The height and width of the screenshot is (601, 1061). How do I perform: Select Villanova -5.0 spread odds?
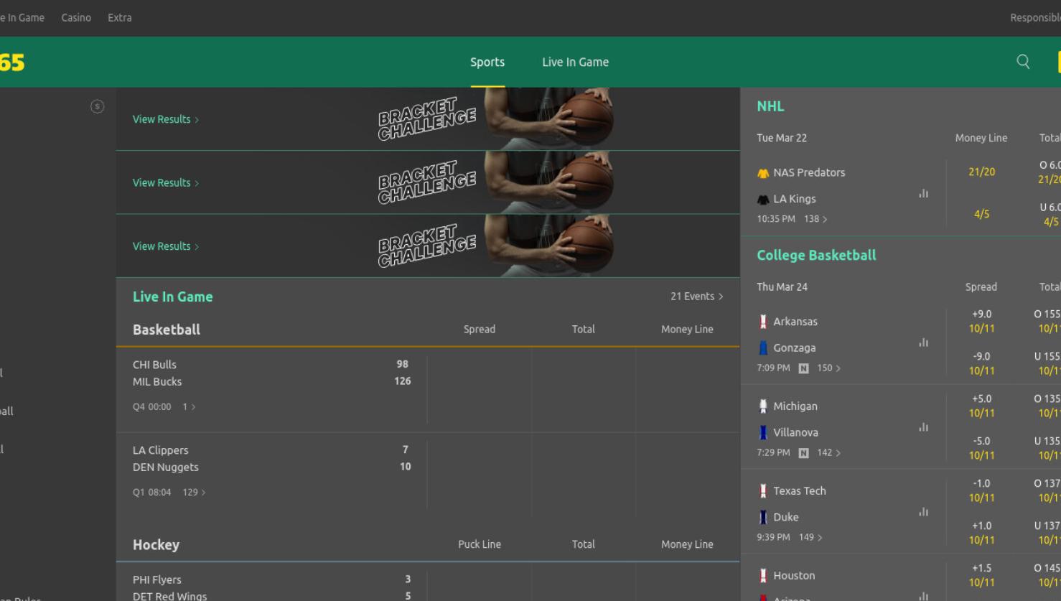click(981, 449)
